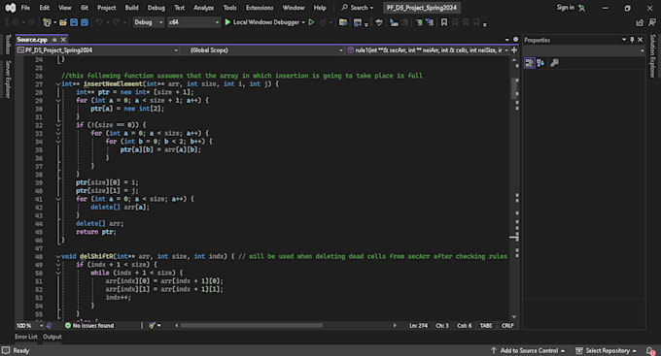Click the Alphabetical sort icon in Properties
Screen dimensions: 661x356
coord(540,63)
